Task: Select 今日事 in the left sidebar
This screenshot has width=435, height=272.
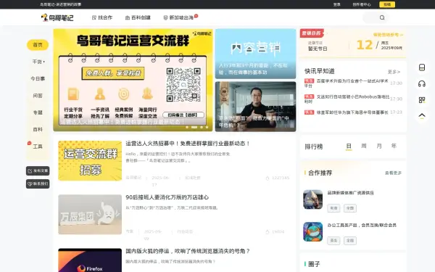Action: pos(38,79)
